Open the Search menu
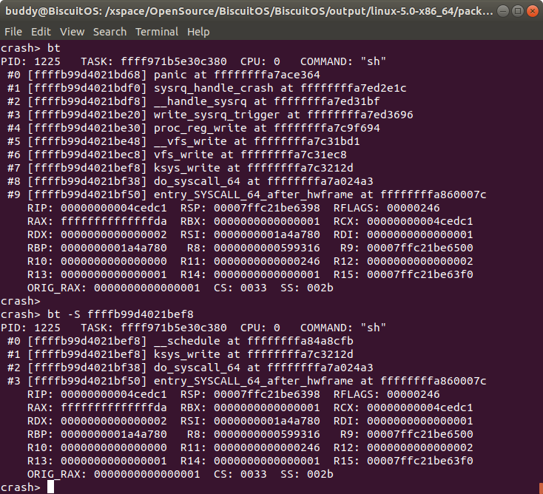The image size is (543, 494). (109, 32)
